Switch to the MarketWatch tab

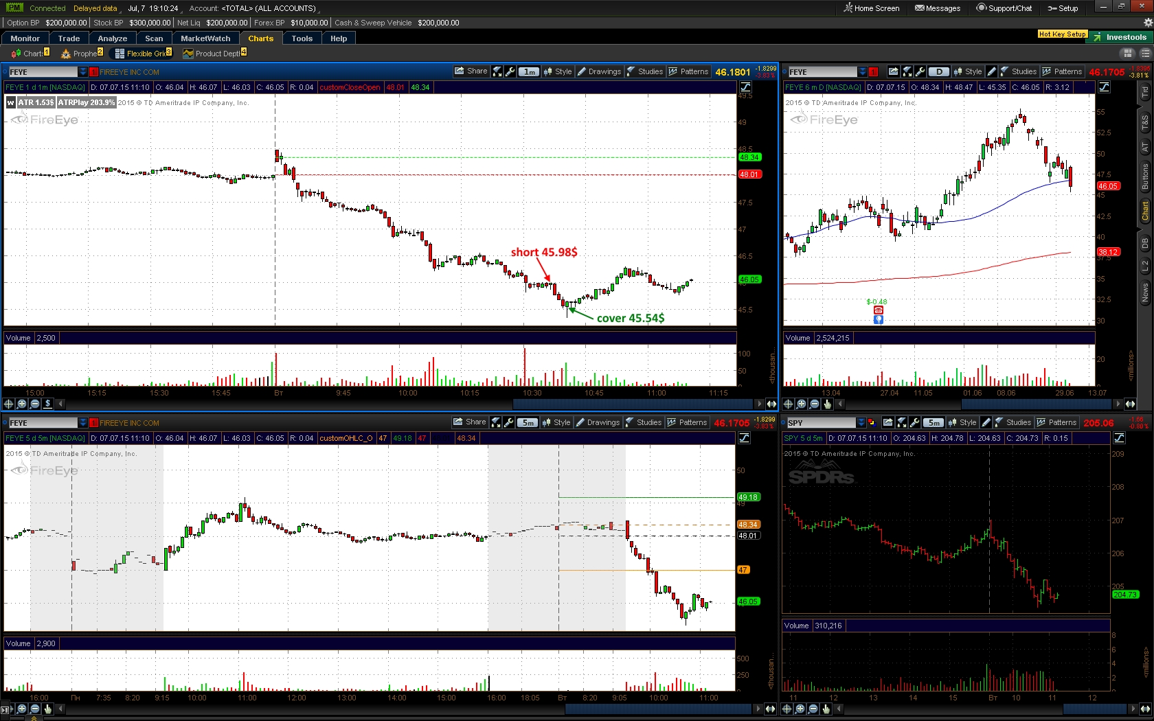[205, 38]
